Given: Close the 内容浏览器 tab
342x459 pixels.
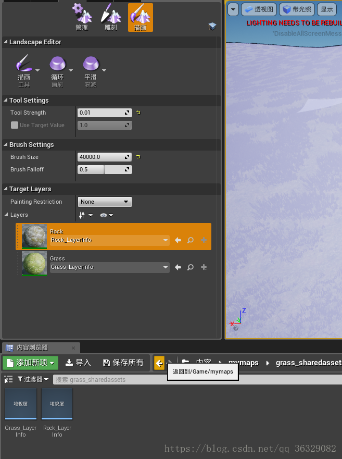Looking at the screenshot, I should pyautogui.click(x=73, y=348).
